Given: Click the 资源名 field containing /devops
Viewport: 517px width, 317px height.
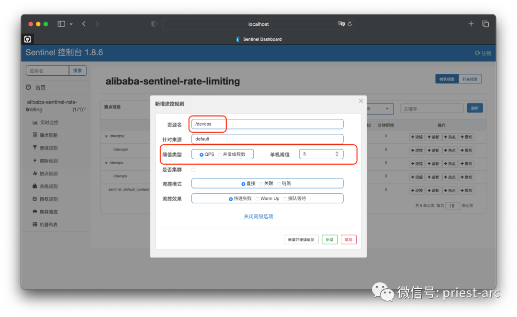Looking at the screenshot, I should click(267, 124).
